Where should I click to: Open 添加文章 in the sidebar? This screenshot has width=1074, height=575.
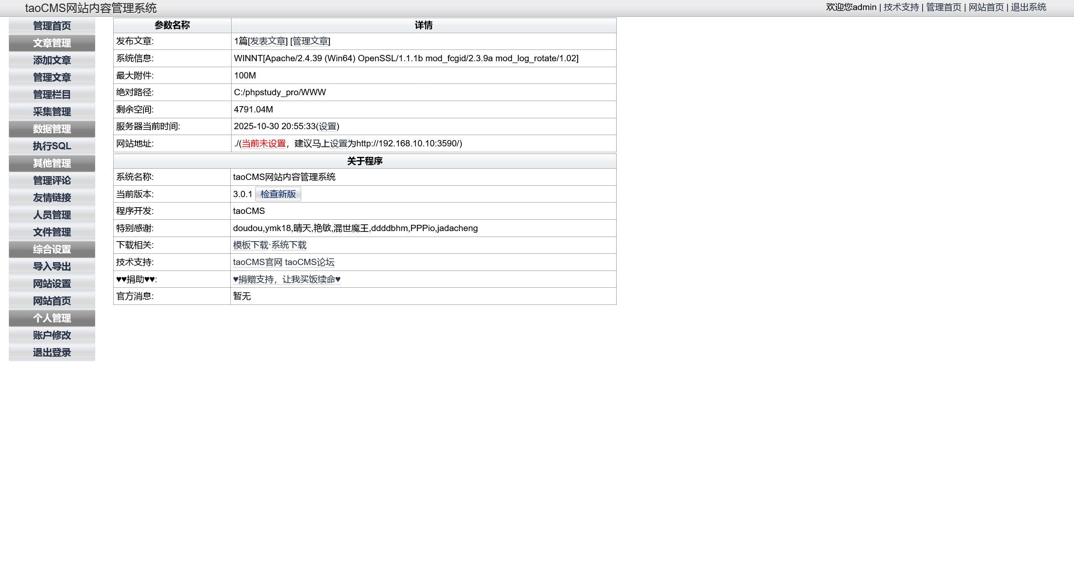point(52,60)
